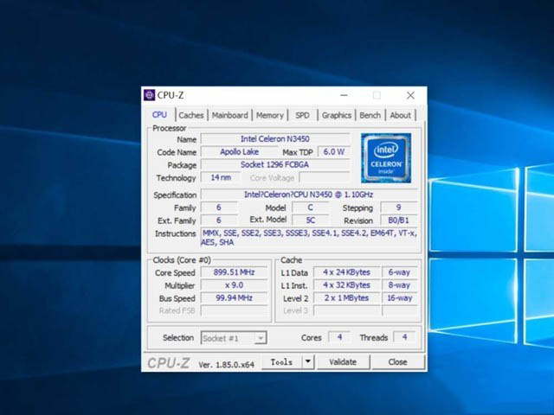Screen dimensions: 554x415
Task: Show the Bench tab
Action: coord(370,115)
